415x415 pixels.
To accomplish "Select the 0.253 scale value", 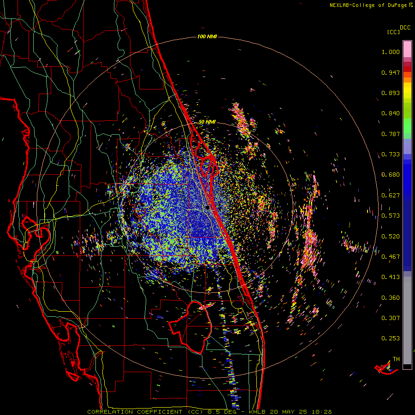I will [x=391, y=338].
